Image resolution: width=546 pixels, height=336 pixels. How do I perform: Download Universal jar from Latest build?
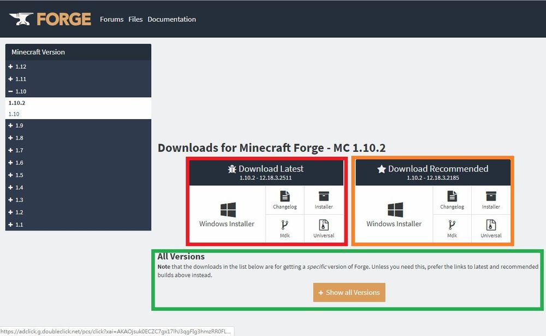324,225
